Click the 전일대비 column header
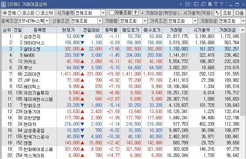 pos(91,30)
